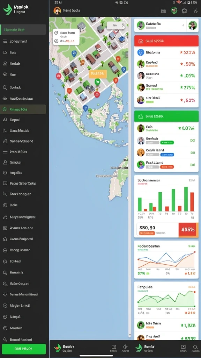Click the red 485% badge
The image size is (201, 358).
188,230
